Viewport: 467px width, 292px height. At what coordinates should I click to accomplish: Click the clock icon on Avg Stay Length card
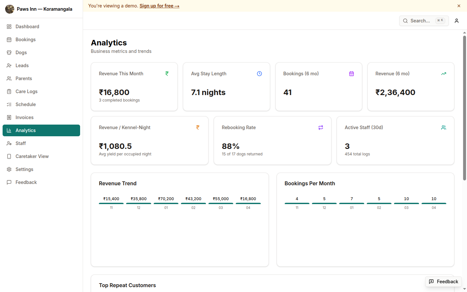(259, 74)
